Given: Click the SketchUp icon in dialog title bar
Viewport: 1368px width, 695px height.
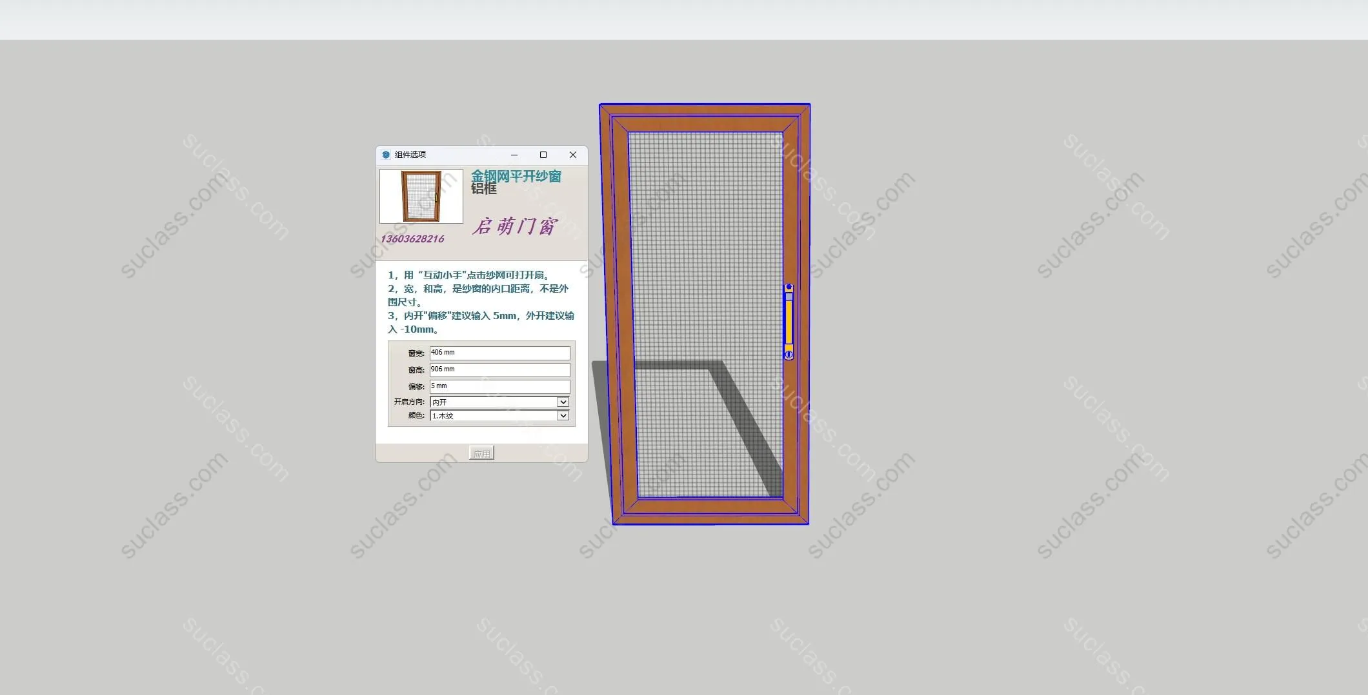Looking at the screenshot, I should 386,155.
